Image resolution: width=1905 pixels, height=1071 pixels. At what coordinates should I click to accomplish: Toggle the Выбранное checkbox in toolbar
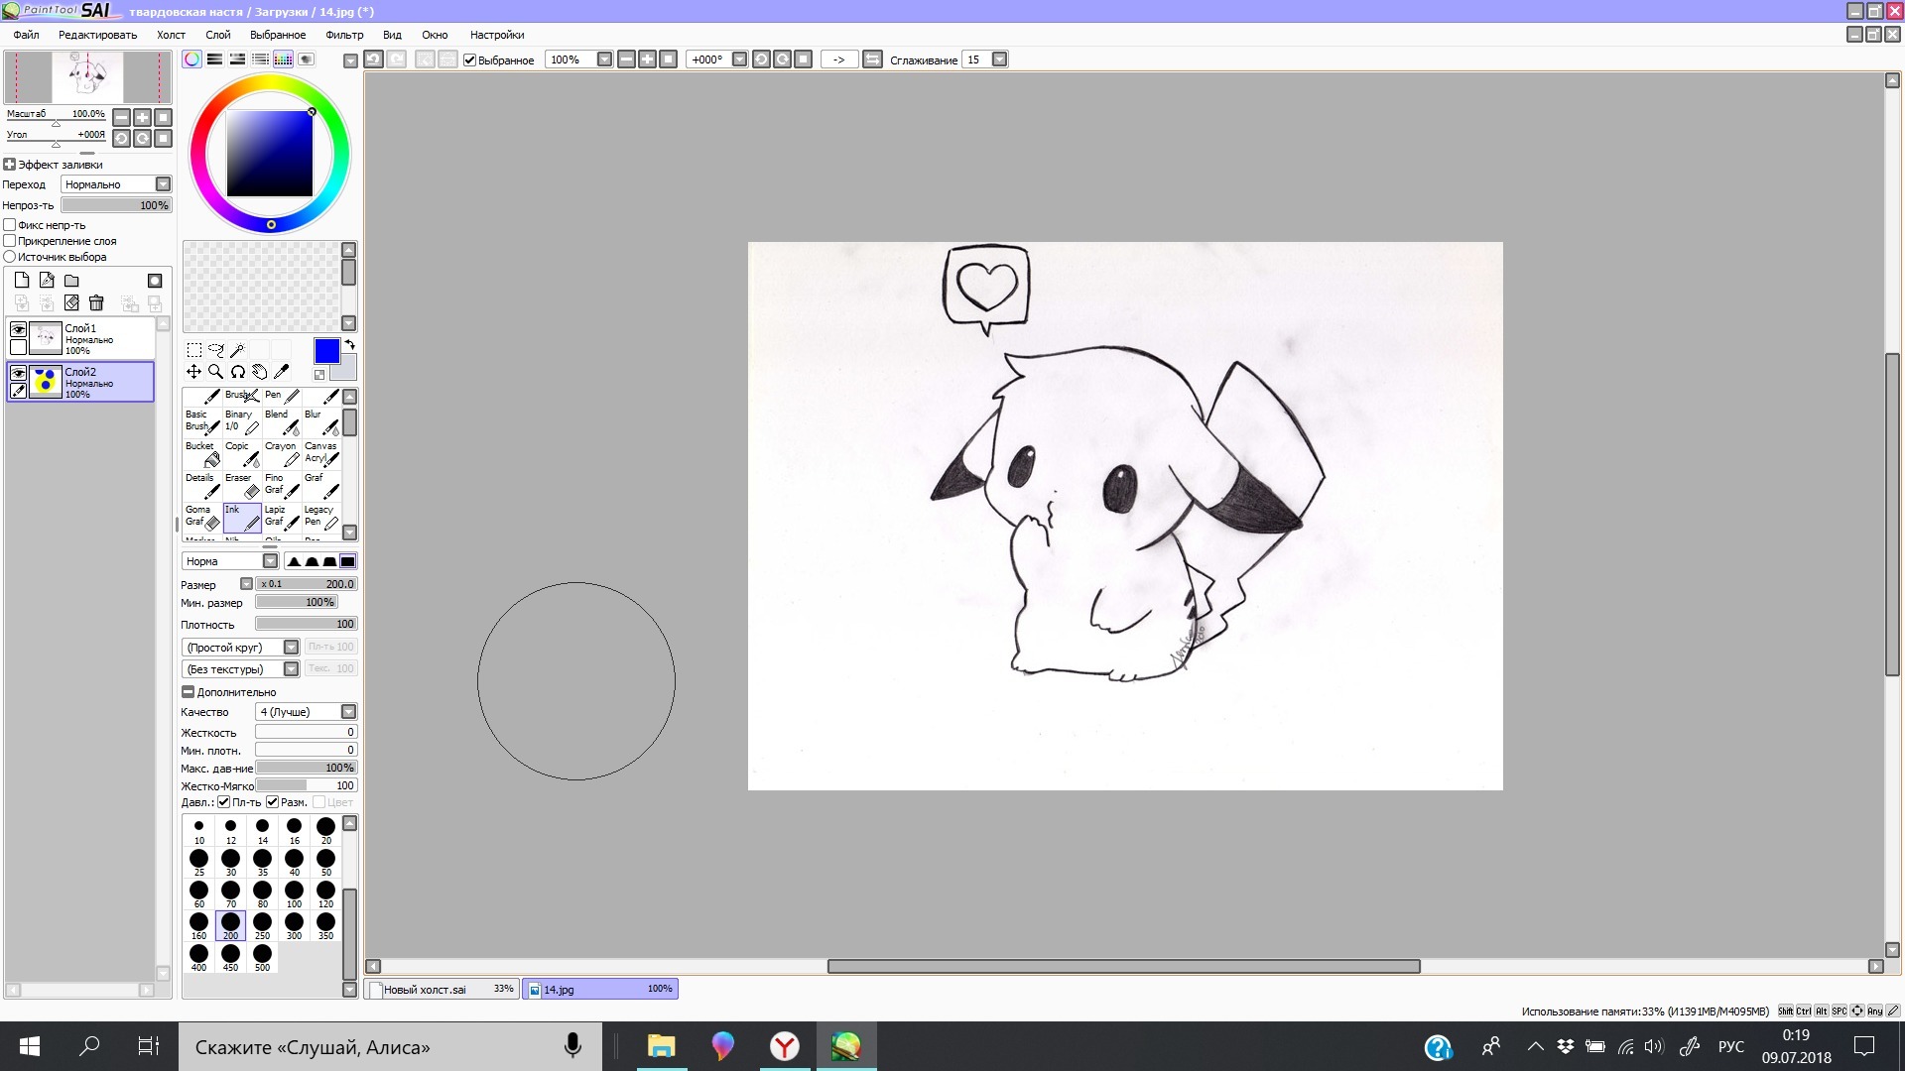coord(470,60)
